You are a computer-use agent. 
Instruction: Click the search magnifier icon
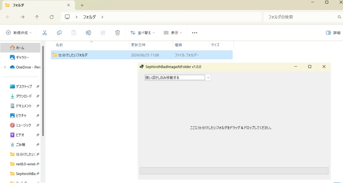point(339,17)
